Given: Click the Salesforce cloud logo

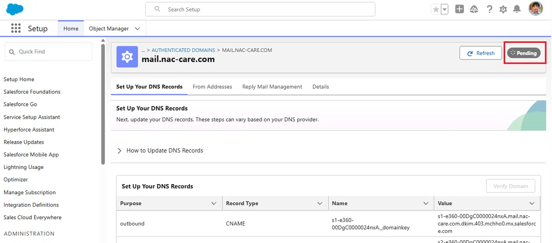Looking at the screenshot, I should click(15, 9).
